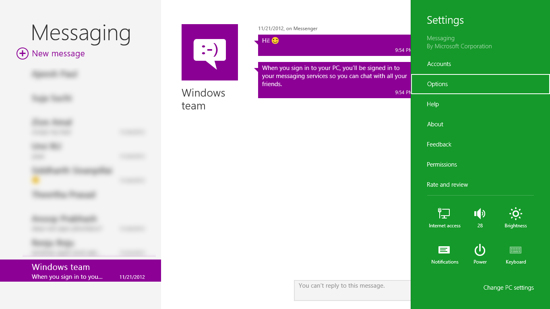Click the Messaging app title

pyautogui.click(x=81, y=33)
